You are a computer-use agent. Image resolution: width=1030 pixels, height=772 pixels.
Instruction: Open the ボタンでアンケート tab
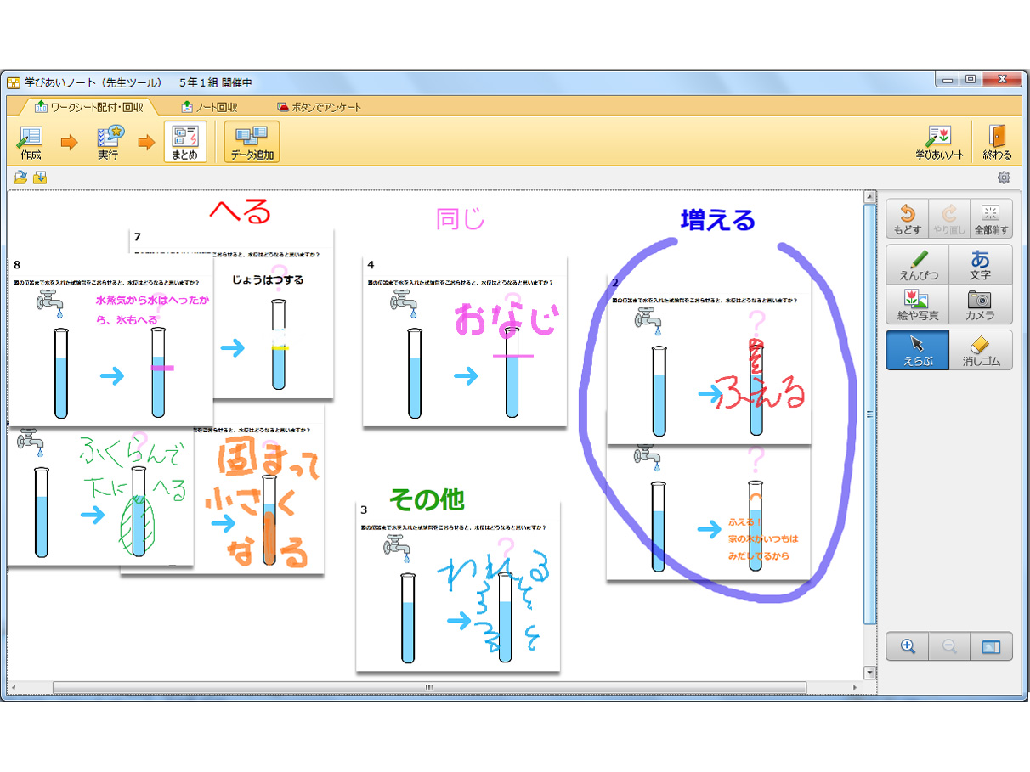319,107
